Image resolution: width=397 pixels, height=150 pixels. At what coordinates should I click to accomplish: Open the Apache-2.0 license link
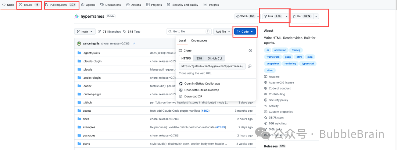pos(279,83)
